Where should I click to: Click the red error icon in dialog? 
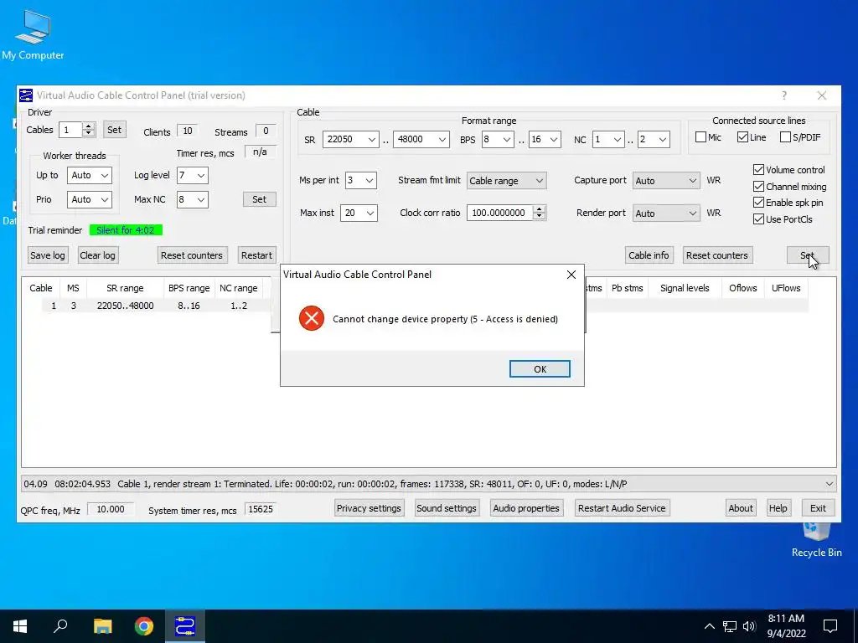[x=312, y=318]
